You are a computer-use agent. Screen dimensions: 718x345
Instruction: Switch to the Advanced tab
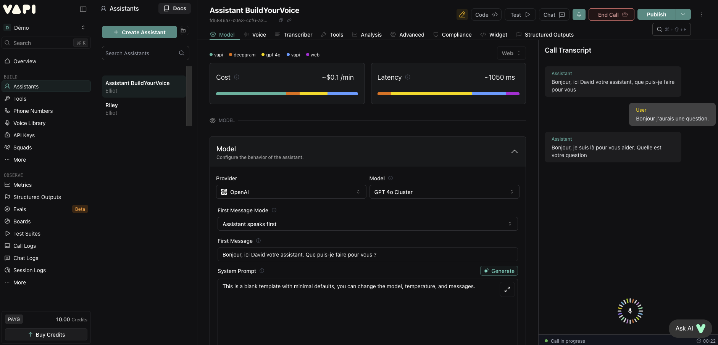point(407,35)
